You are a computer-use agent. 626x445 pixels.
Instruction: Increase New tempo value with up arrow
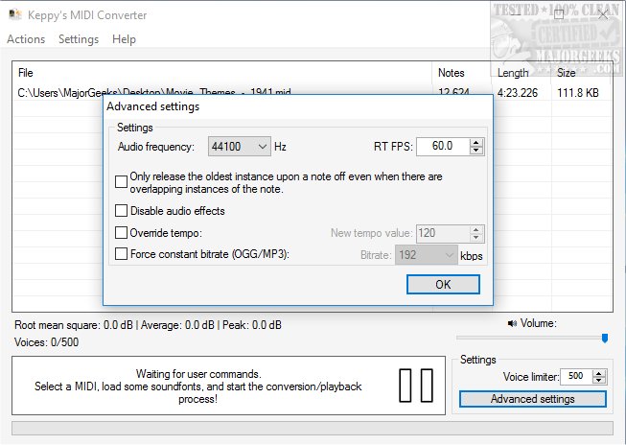click(x=475, y=229)
